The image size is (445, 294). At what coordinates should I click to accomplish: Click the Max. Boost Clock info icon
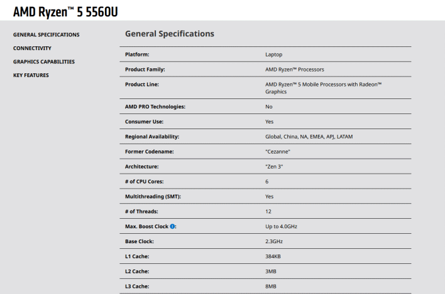pyautogui.click(x=172, y=226)
